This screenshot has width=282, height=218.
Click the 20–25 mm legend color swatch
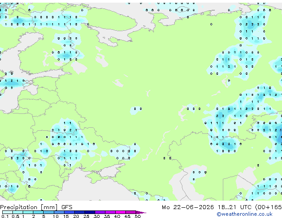point(80,212)
